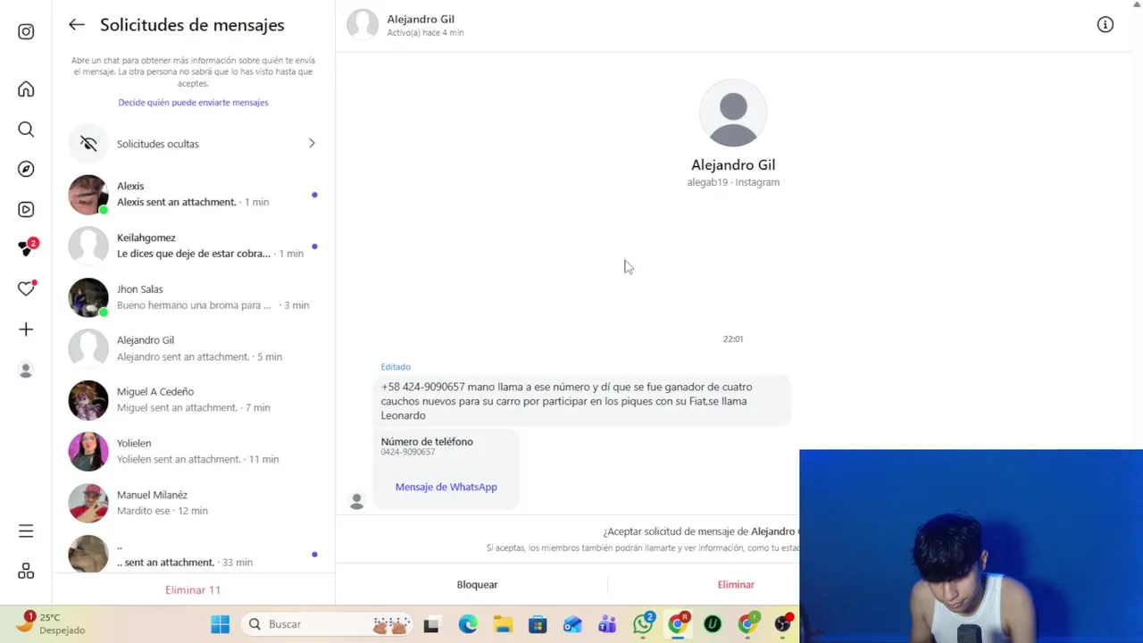Image resolution: width=1143 pixels, height=643 pixels.
Task: Open Yolielen message request
Action: pos(193,451)
